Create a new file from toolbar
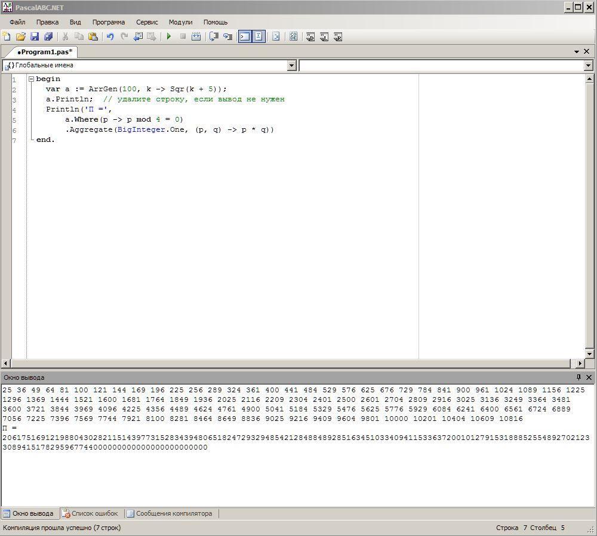 [x=7, y=36]
